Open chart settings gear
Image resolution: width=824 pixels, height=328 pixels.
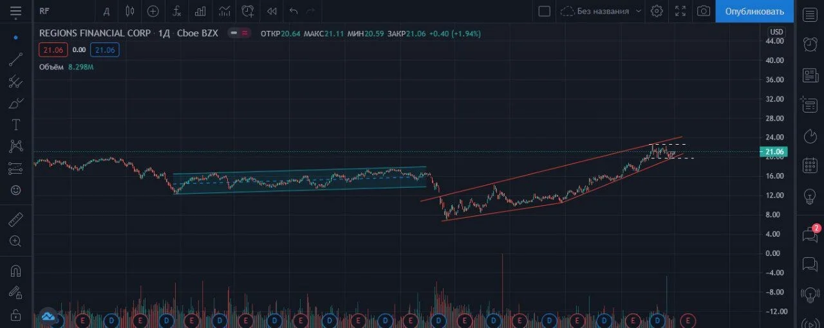[657, 11]
